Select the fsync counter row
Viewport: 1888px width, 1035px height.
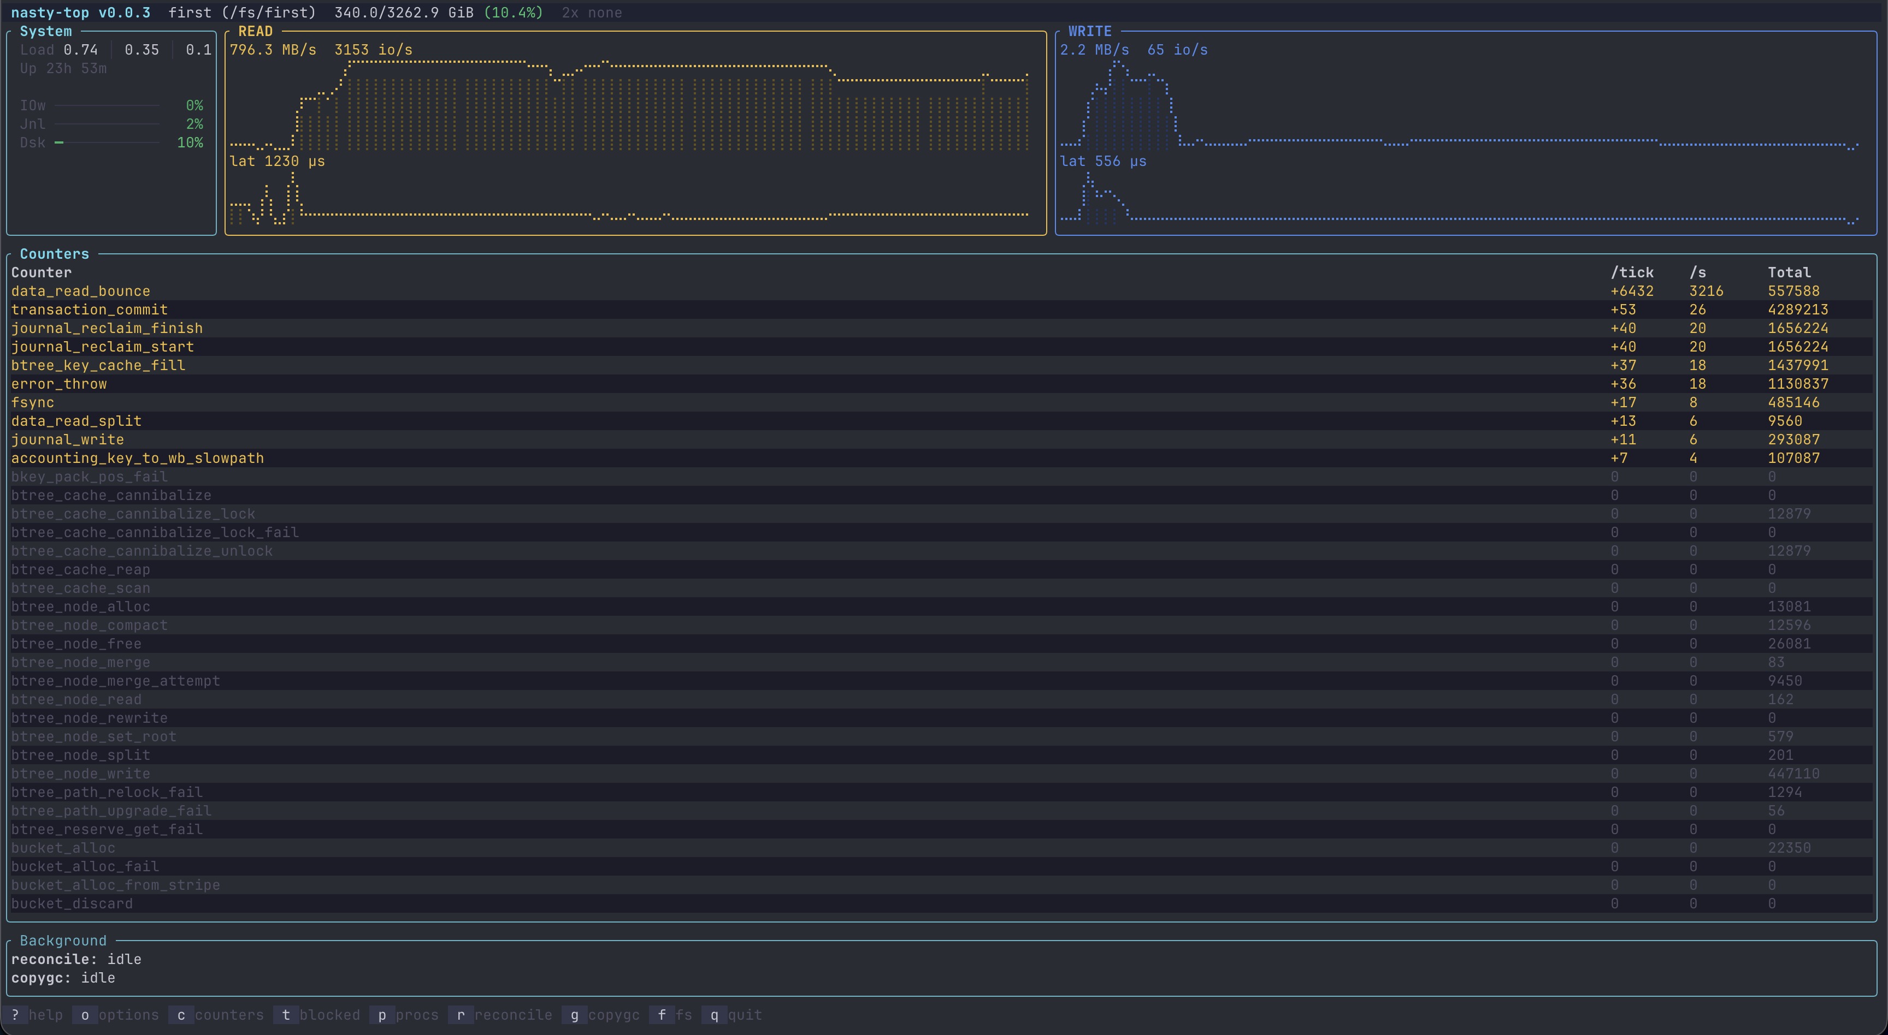click(941, 402)
